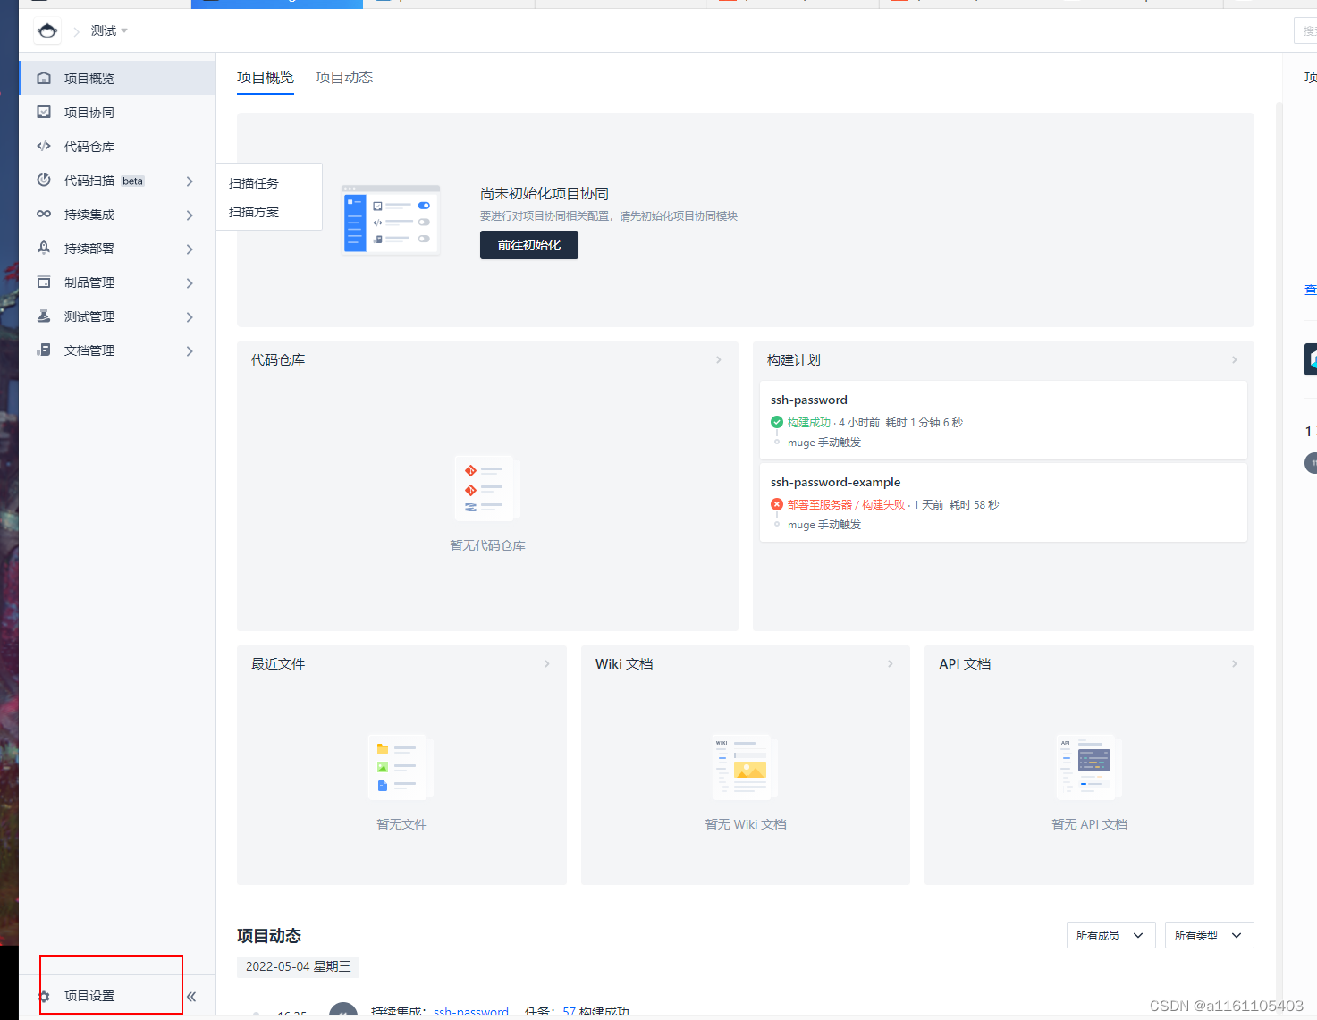Open 代码仓库 card via its arrow
The width and height of the screenshot is (1317, 1020).
(x=719, y=359)
